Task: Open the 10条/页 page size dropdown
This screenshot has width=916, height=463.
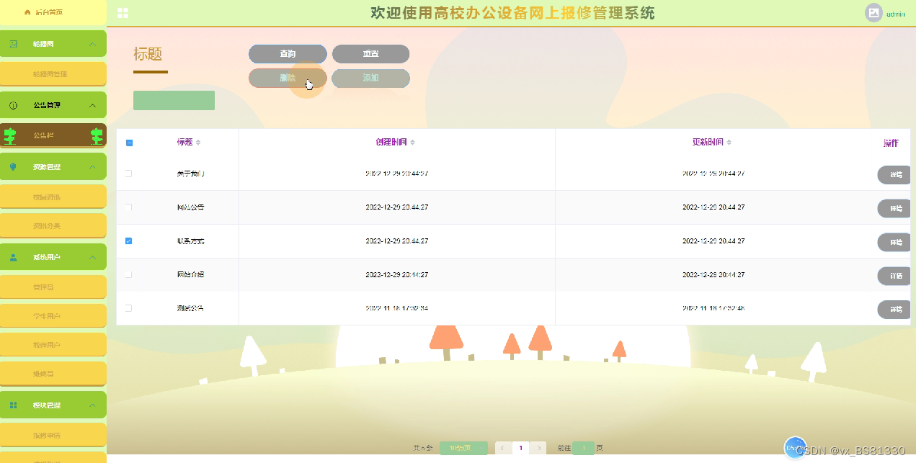Action: pyautogui.click(x=463, y=448)
